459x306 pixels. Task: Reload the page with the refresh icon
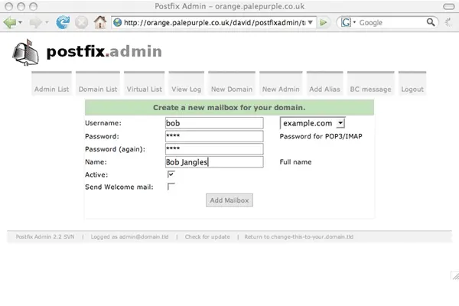coord(63,23)
